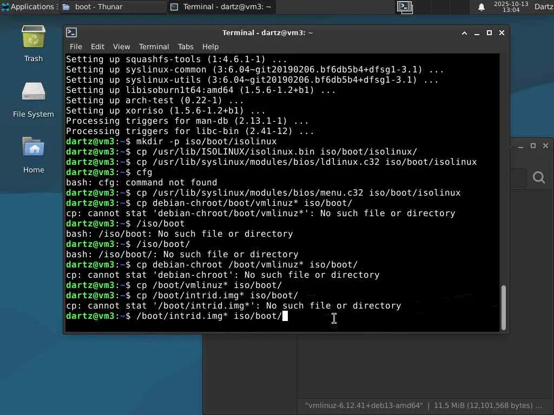Viewport: 554px width, 415px height.
Task: Click the Terminal vertical scrollbar thumb
Action: point(504,307)
